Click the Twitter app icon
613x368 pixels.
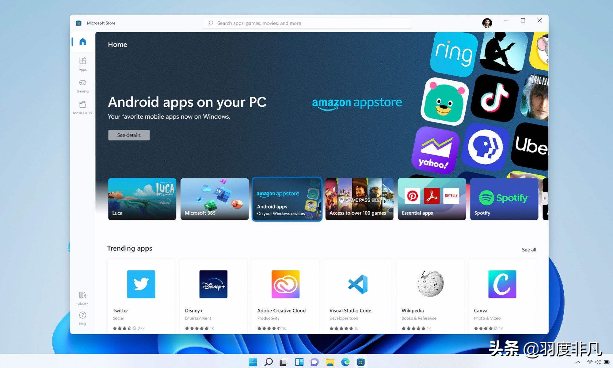point(141,284)
